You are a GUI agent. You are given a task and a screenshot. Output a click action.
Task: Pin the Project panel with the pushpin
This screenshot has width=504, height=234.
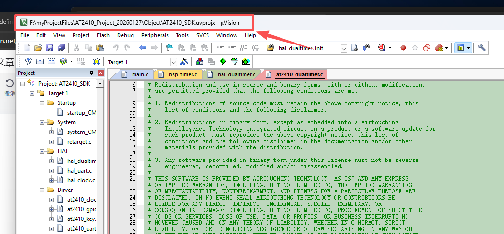click(x=91, y=73)
